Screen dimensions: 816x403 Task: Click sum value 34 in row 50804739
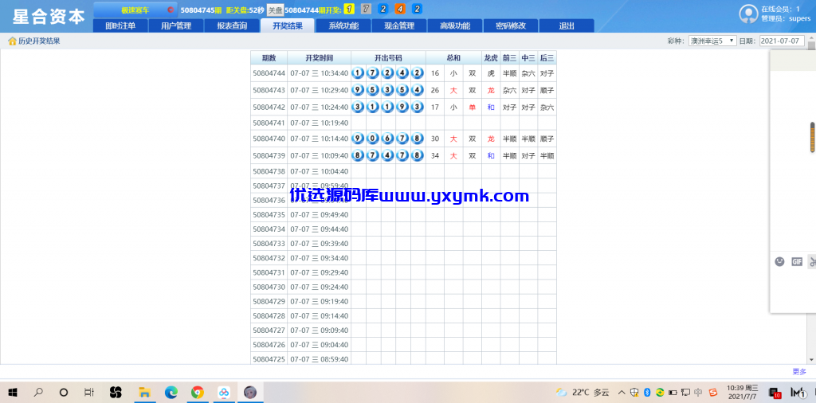click(435, 155)
